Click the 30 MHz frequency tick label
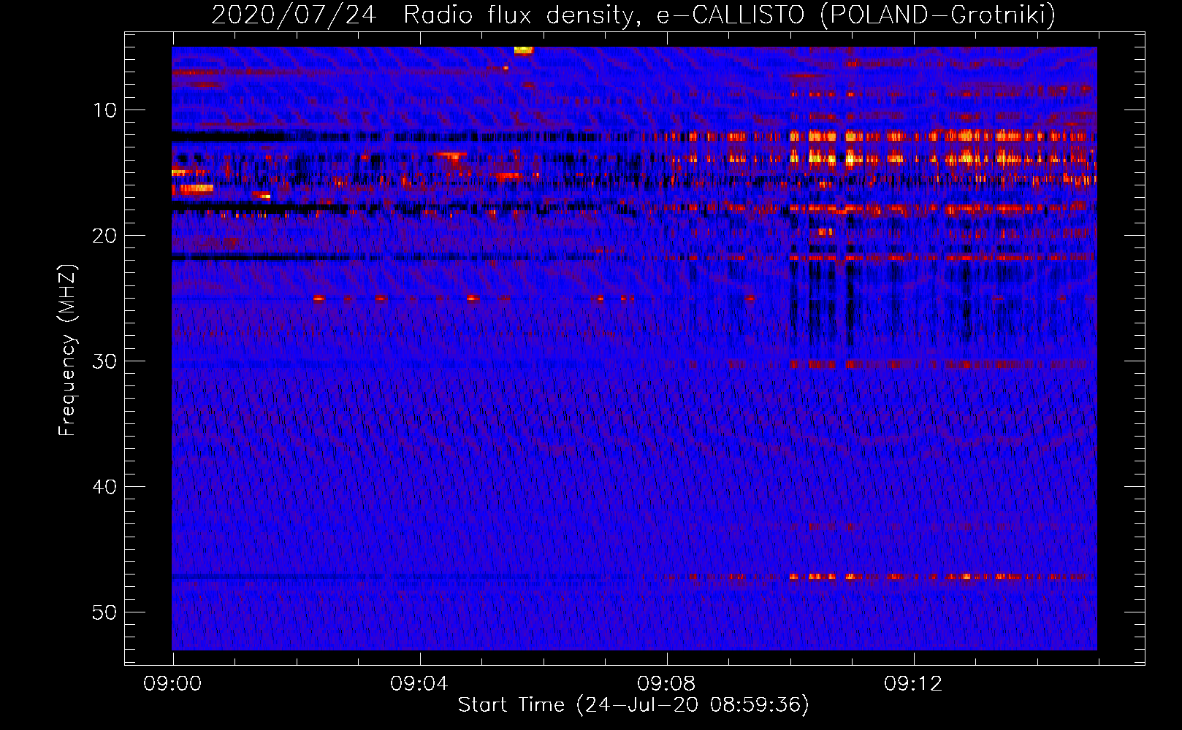 105,361
